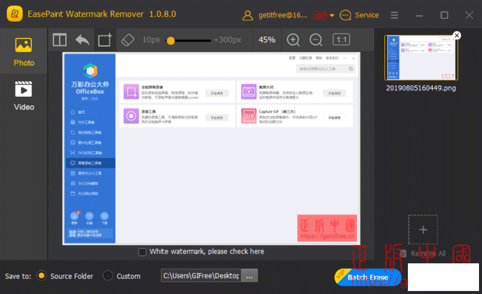Check the White watermark checkbox
Image resolution: width=482 pixels, height=294 pixels.
pos(142,252)
